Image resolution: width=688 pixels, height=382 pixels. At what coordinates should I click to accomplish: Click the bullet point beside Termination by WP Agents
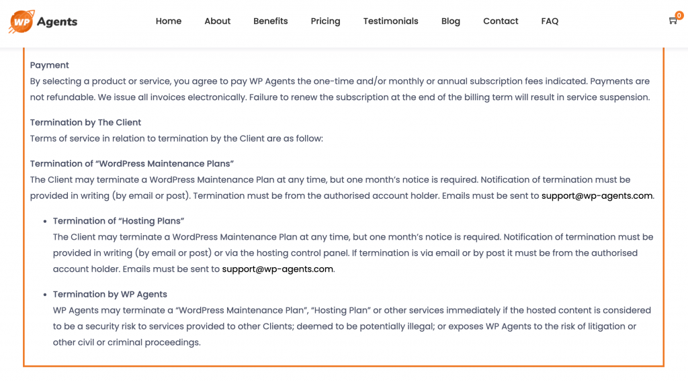click(45, 295)
